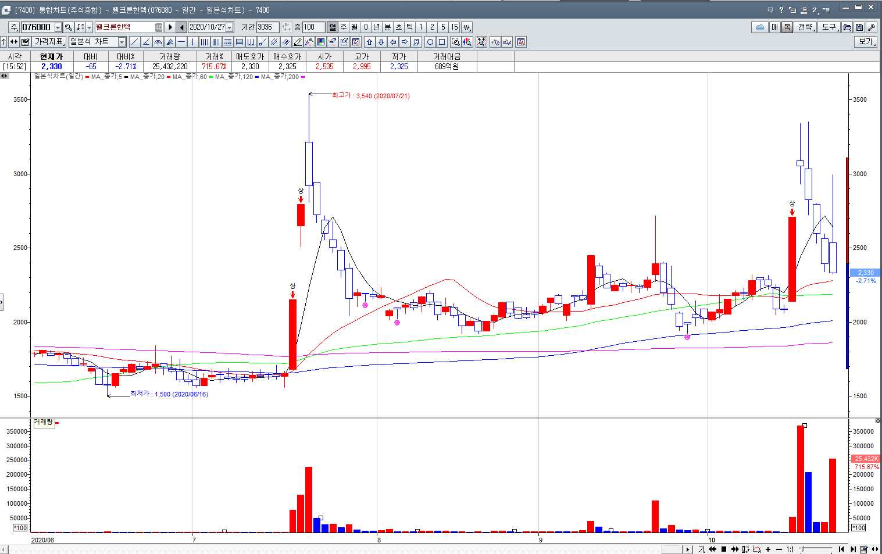Select the horizontal line drawing tool
This screenshot has width=882, height=554.
(x=181, y=42)
